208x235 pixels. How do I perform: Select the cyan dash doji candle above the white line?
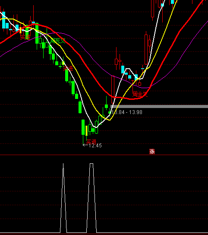[x=142, y=69]
